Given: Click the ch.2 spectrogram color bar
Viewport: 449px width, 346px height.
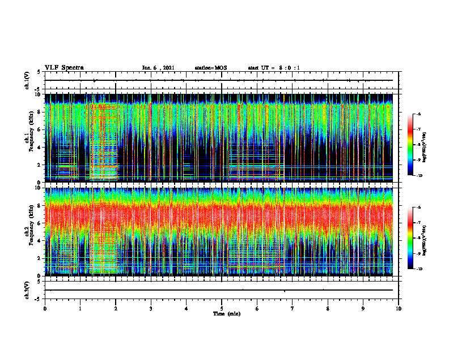Looking at the screenshot, I should 410,238.
